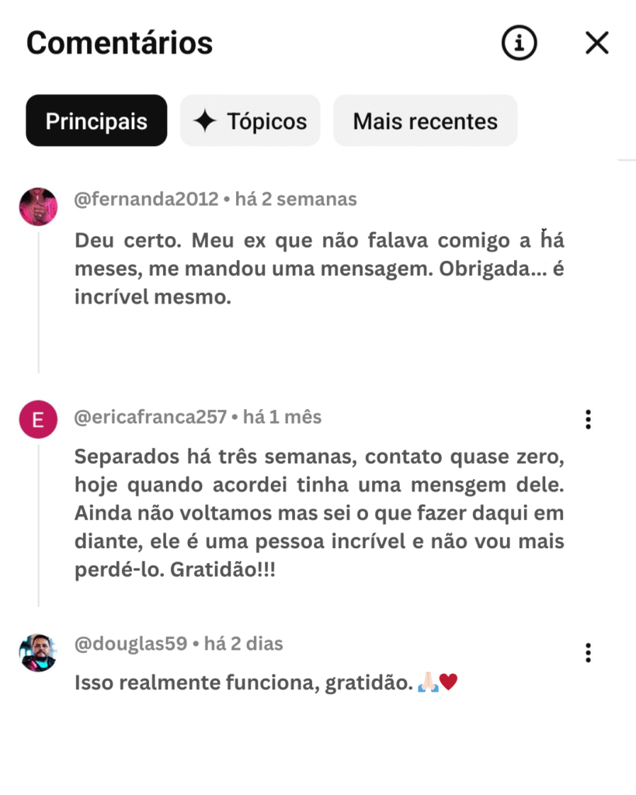Image resolution: width=636 pixels, height=795 pixels.
Task: Click ericafranca257's comment starting 'Separados há três'
Action: [x=319, y=513]
